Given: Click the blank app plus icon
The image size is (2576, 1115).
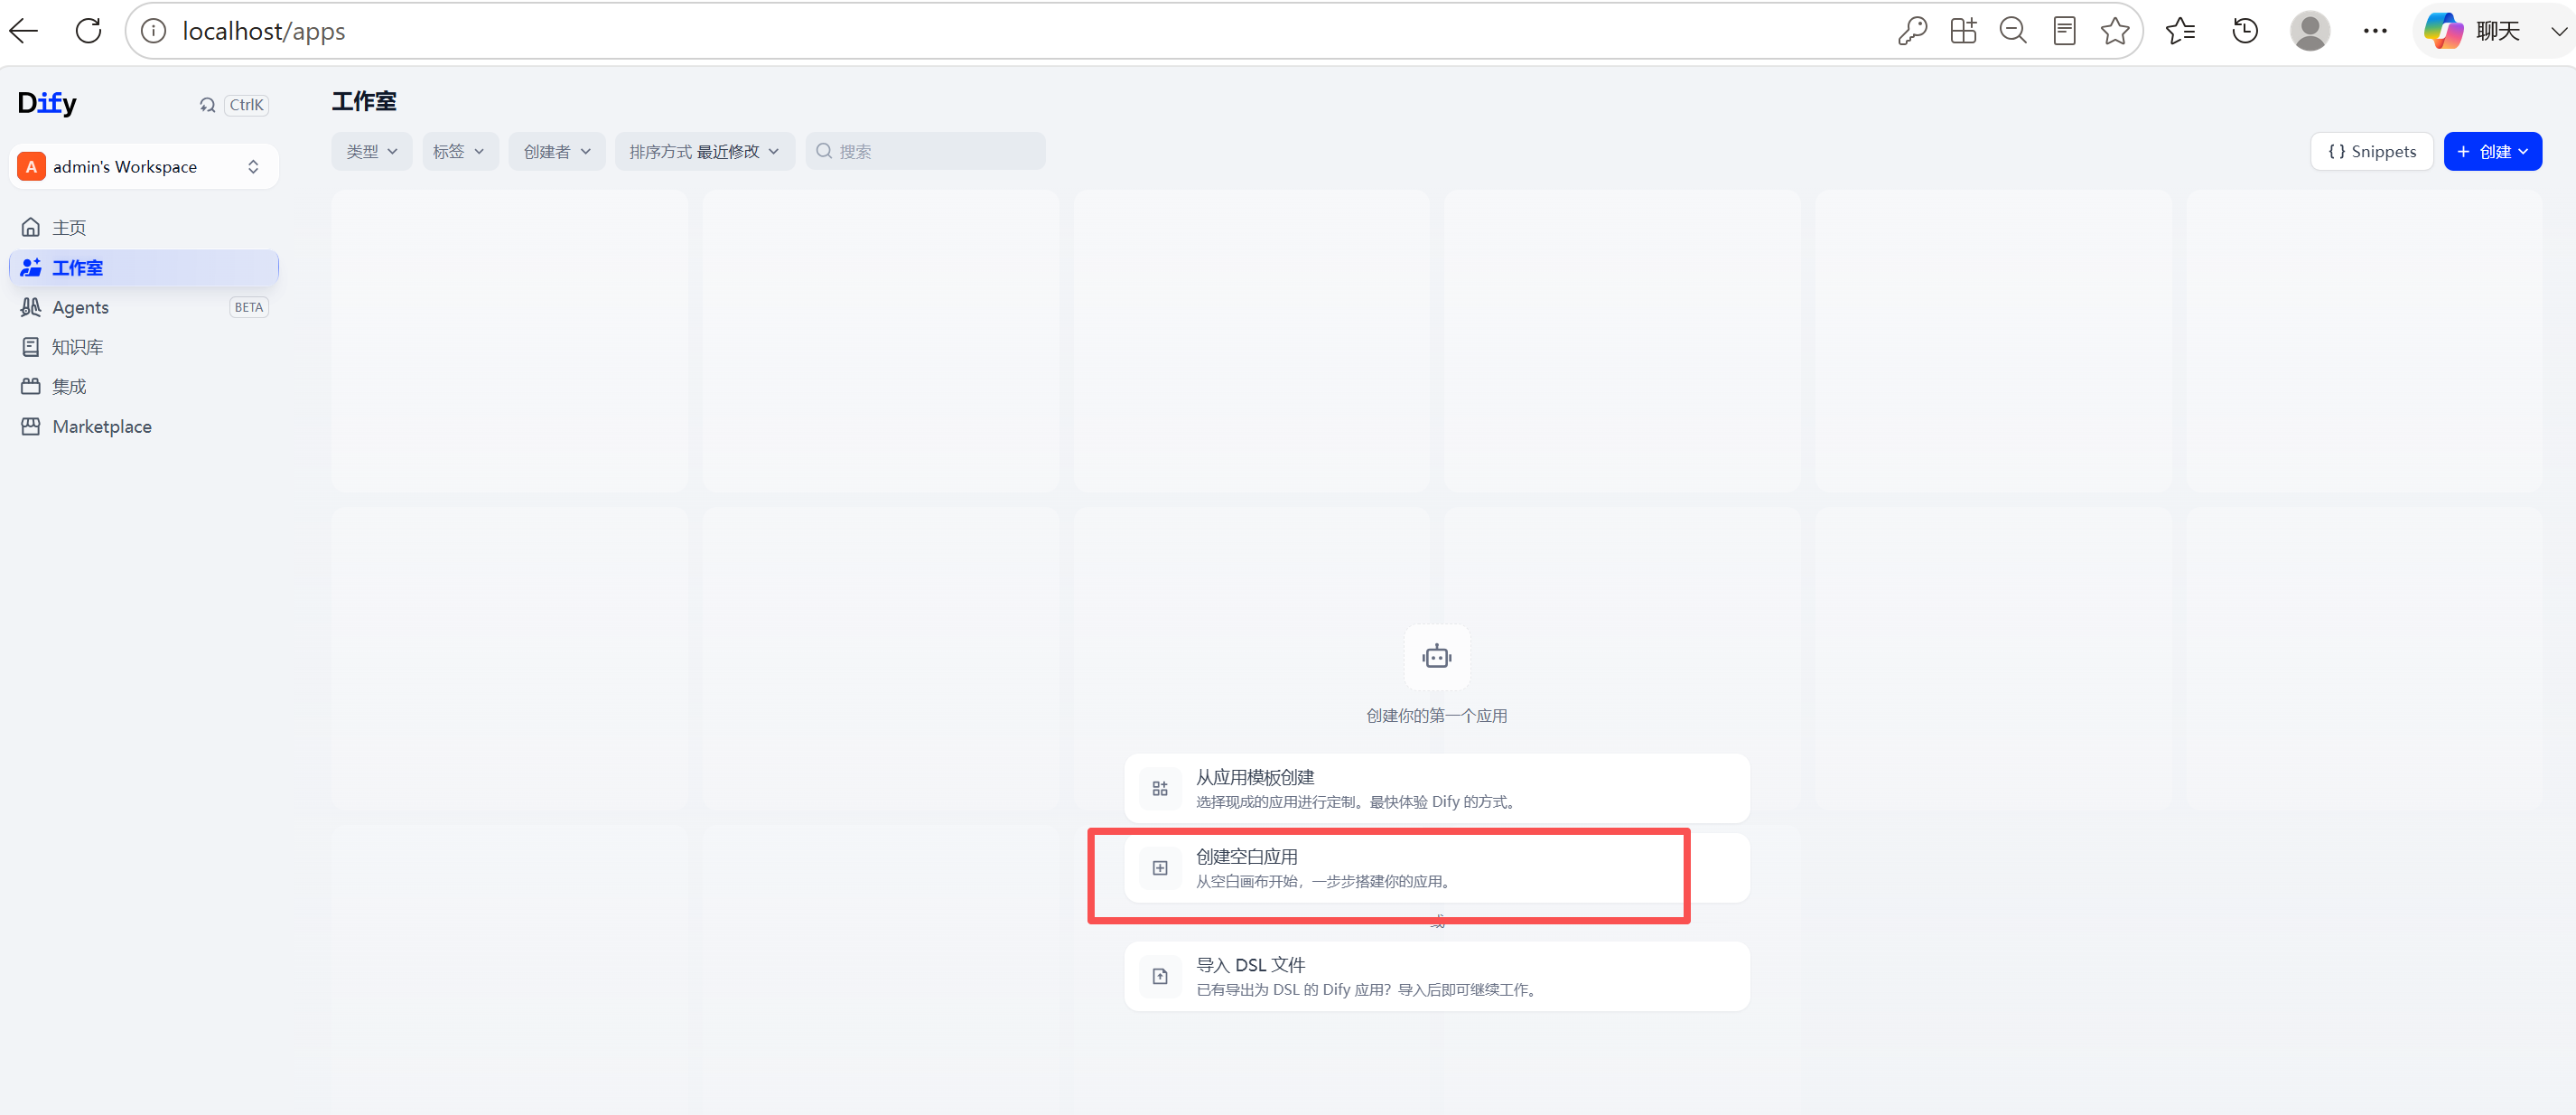Looking at the screenshot, I should pyautogui.click(x=1160, y=868).
